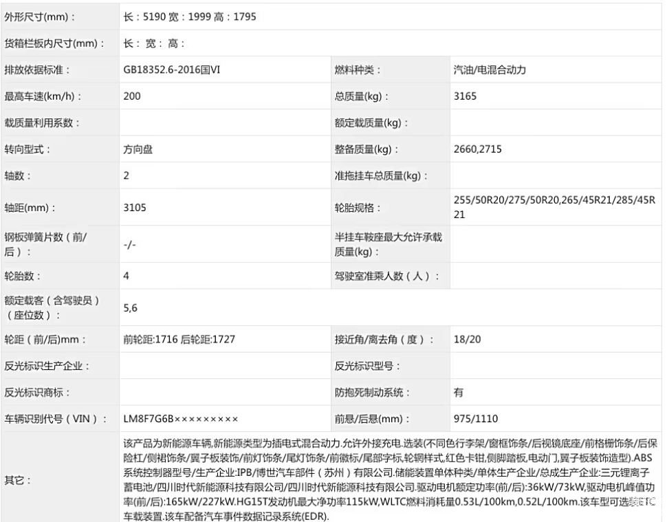The image size is (667, 522).
Task: Click the 货箱栏板内尺寸(mm) label cell
Action: click(54, 43)
